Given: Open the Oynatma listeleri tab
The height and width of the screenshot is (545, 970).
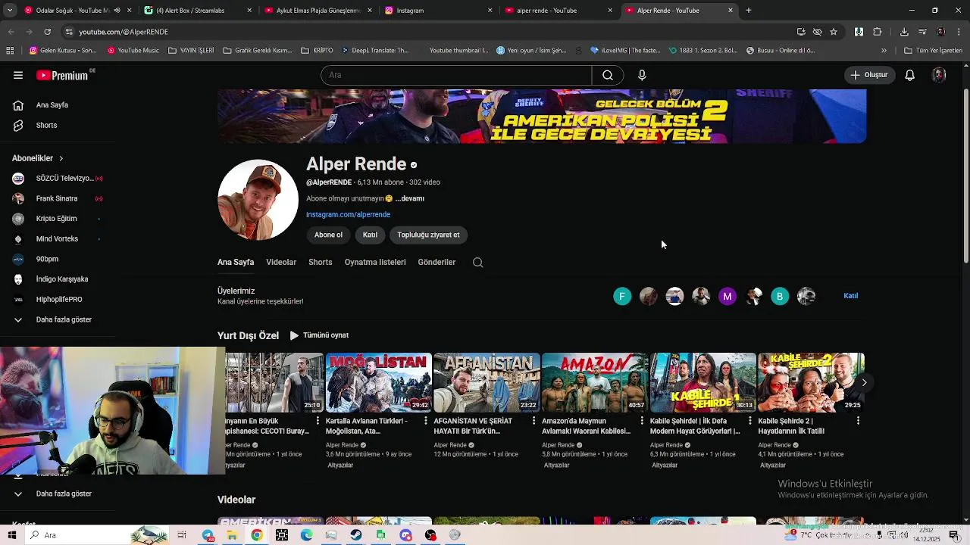Looking at the screenshot, I should (375, 262).
